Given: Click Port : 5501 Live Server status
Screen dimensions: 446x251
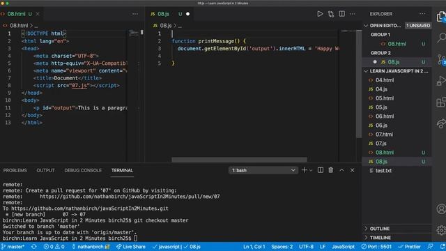Looking at the screenshot, I should pyautogui.click(x=376, y=247).
